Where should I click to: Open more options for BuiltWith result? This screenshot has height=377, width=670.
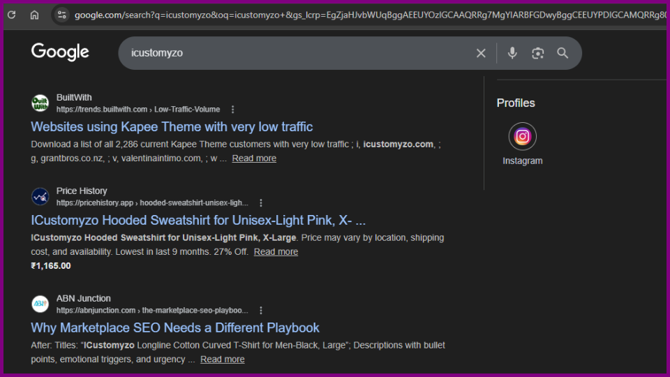click(232, 110)
